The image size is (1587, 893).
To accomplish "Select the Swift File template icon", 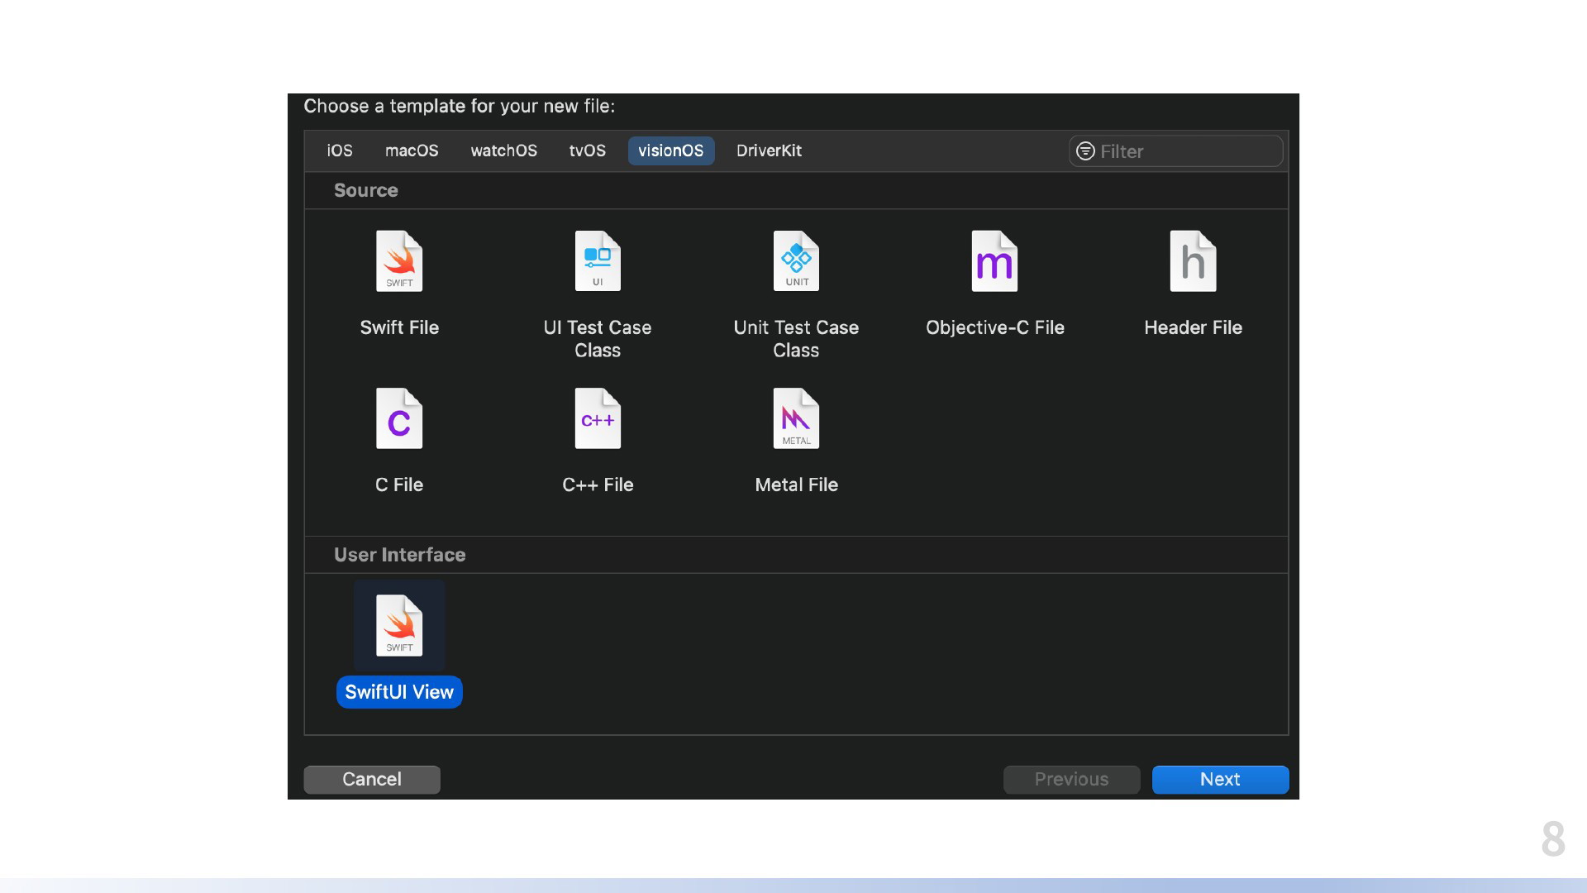I will coord(399,261).
